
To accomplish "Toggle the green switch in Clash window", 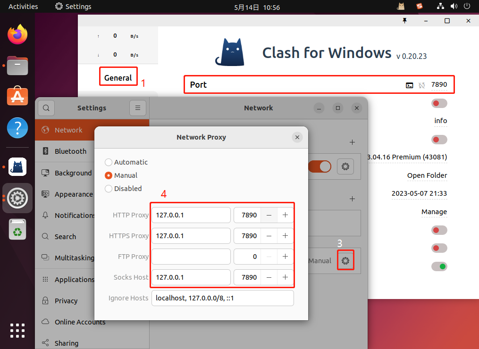I will pos(439,266).
